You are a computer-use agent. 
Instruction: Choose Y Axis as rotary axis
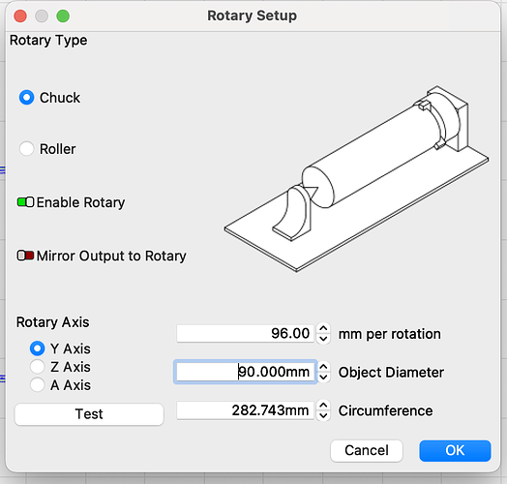click(x=37, y=348)
